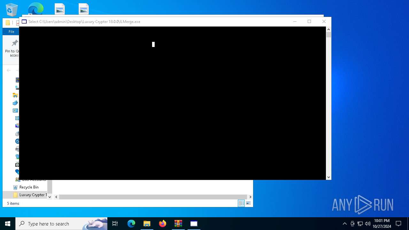The image size is (409, 230).
Task: Open the Windows Start menu
Action: point(8,224)
